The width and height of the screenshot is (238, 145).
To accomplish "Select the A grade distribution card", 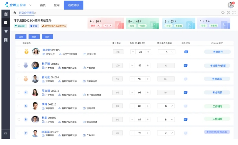I will click(x=106, y=23).
